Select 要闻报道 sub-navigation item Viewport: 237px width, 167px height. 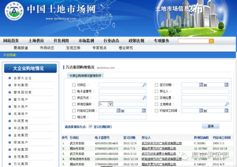(21, 48)
